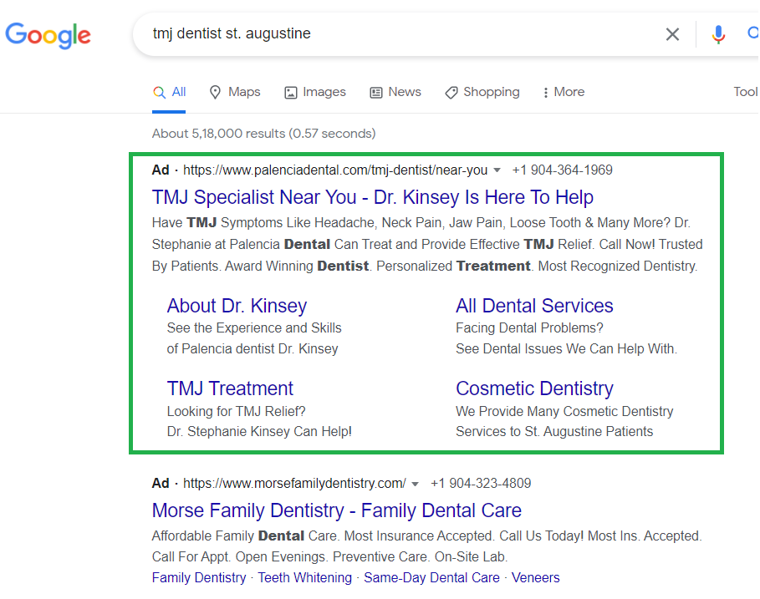This screenshot has width=760, height=599.
Task: Click the Maps pin icon
Action: point(215,92)
